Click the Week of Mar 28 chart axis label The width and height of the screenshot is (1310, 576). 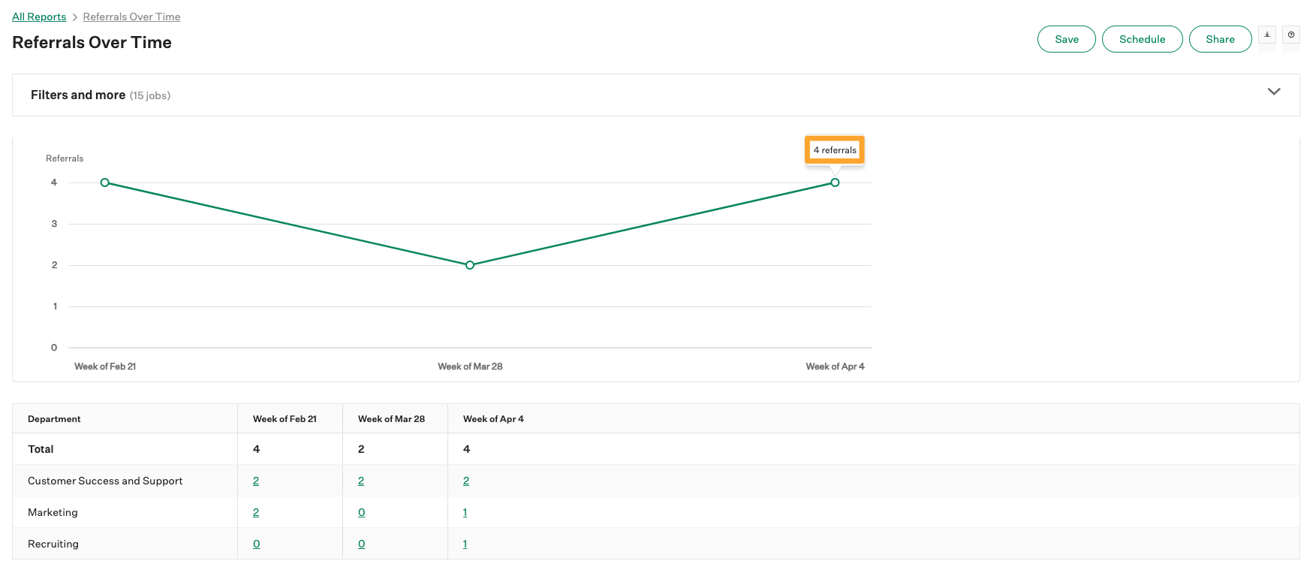[470, 366]
